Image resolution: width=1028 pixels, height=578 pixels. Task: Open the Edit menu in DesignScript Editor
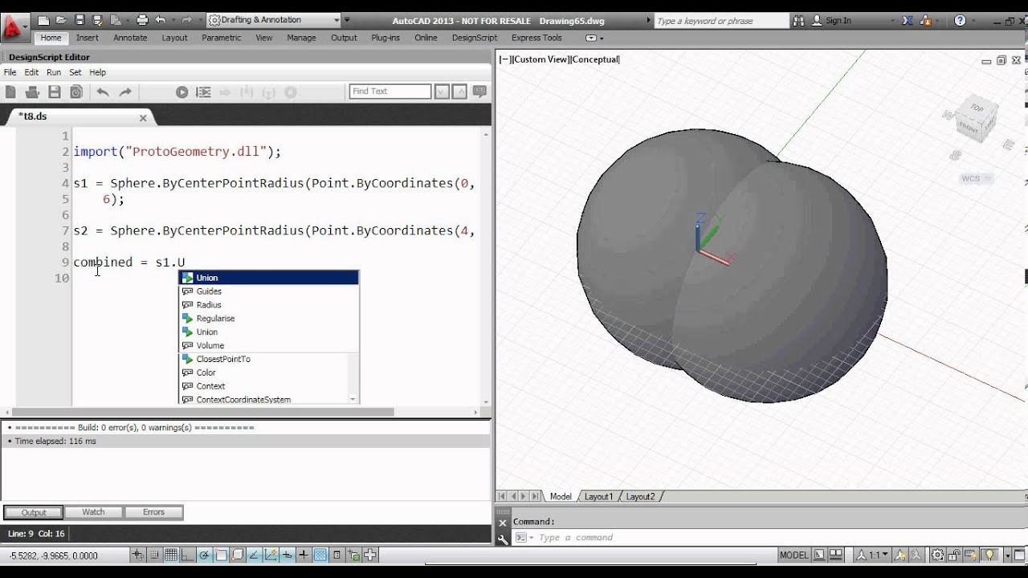[x=31, y=72]
